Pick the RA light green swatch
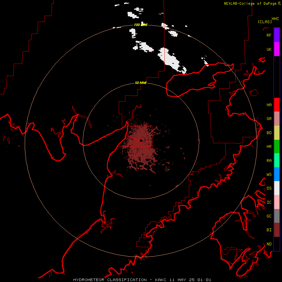Viewport: 282px width, 282px height. point(277,160)
